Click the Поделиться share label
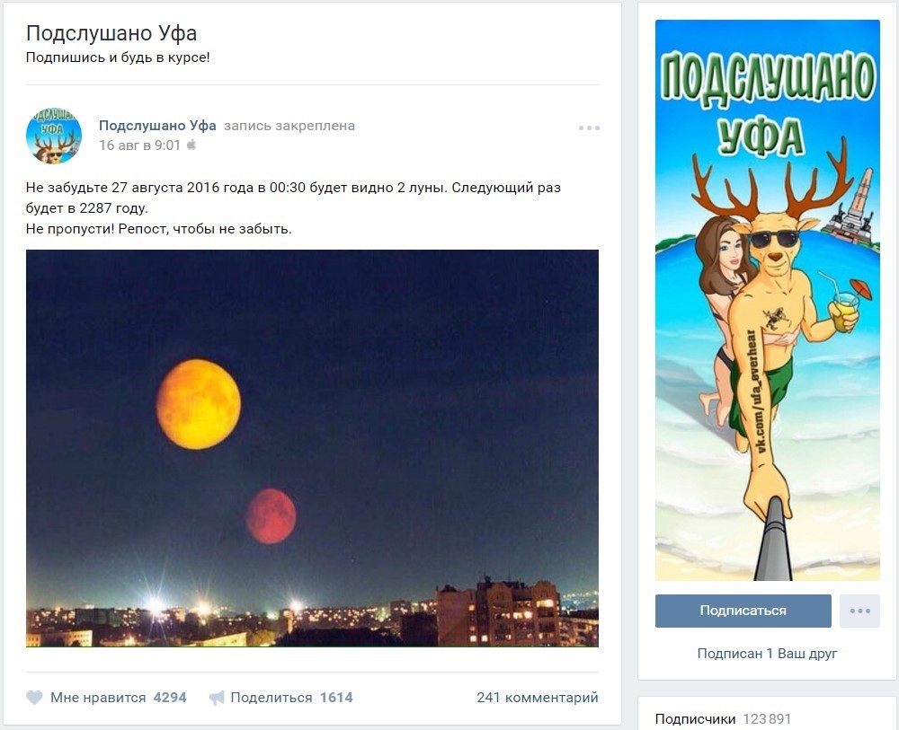 (271, 698)
